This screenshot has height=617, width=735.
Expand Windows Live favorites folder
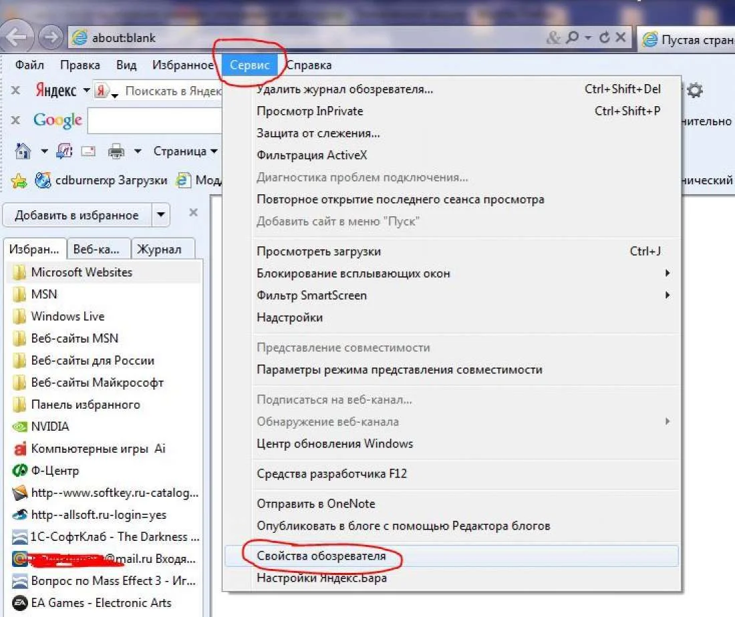59,317
